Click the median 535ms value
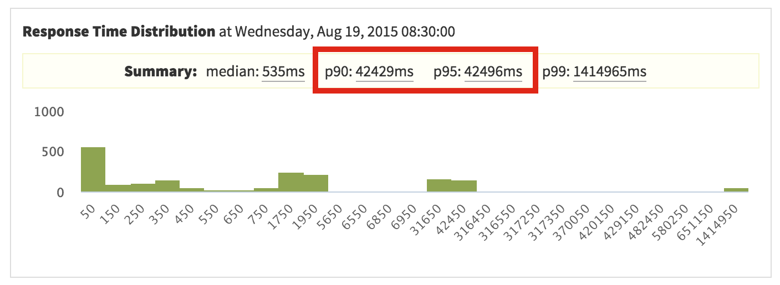 point(283,72)
